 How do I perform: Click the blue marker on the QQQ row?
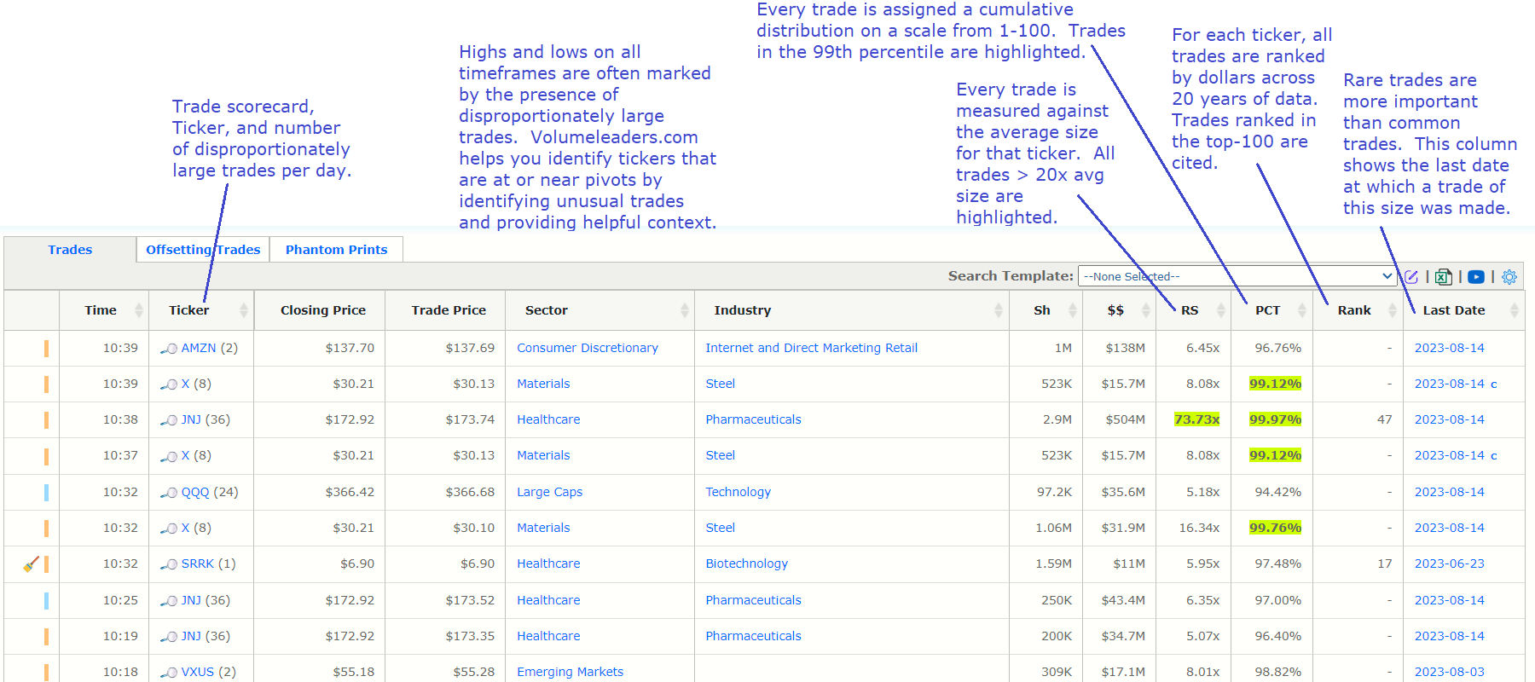tap(46, 492)
